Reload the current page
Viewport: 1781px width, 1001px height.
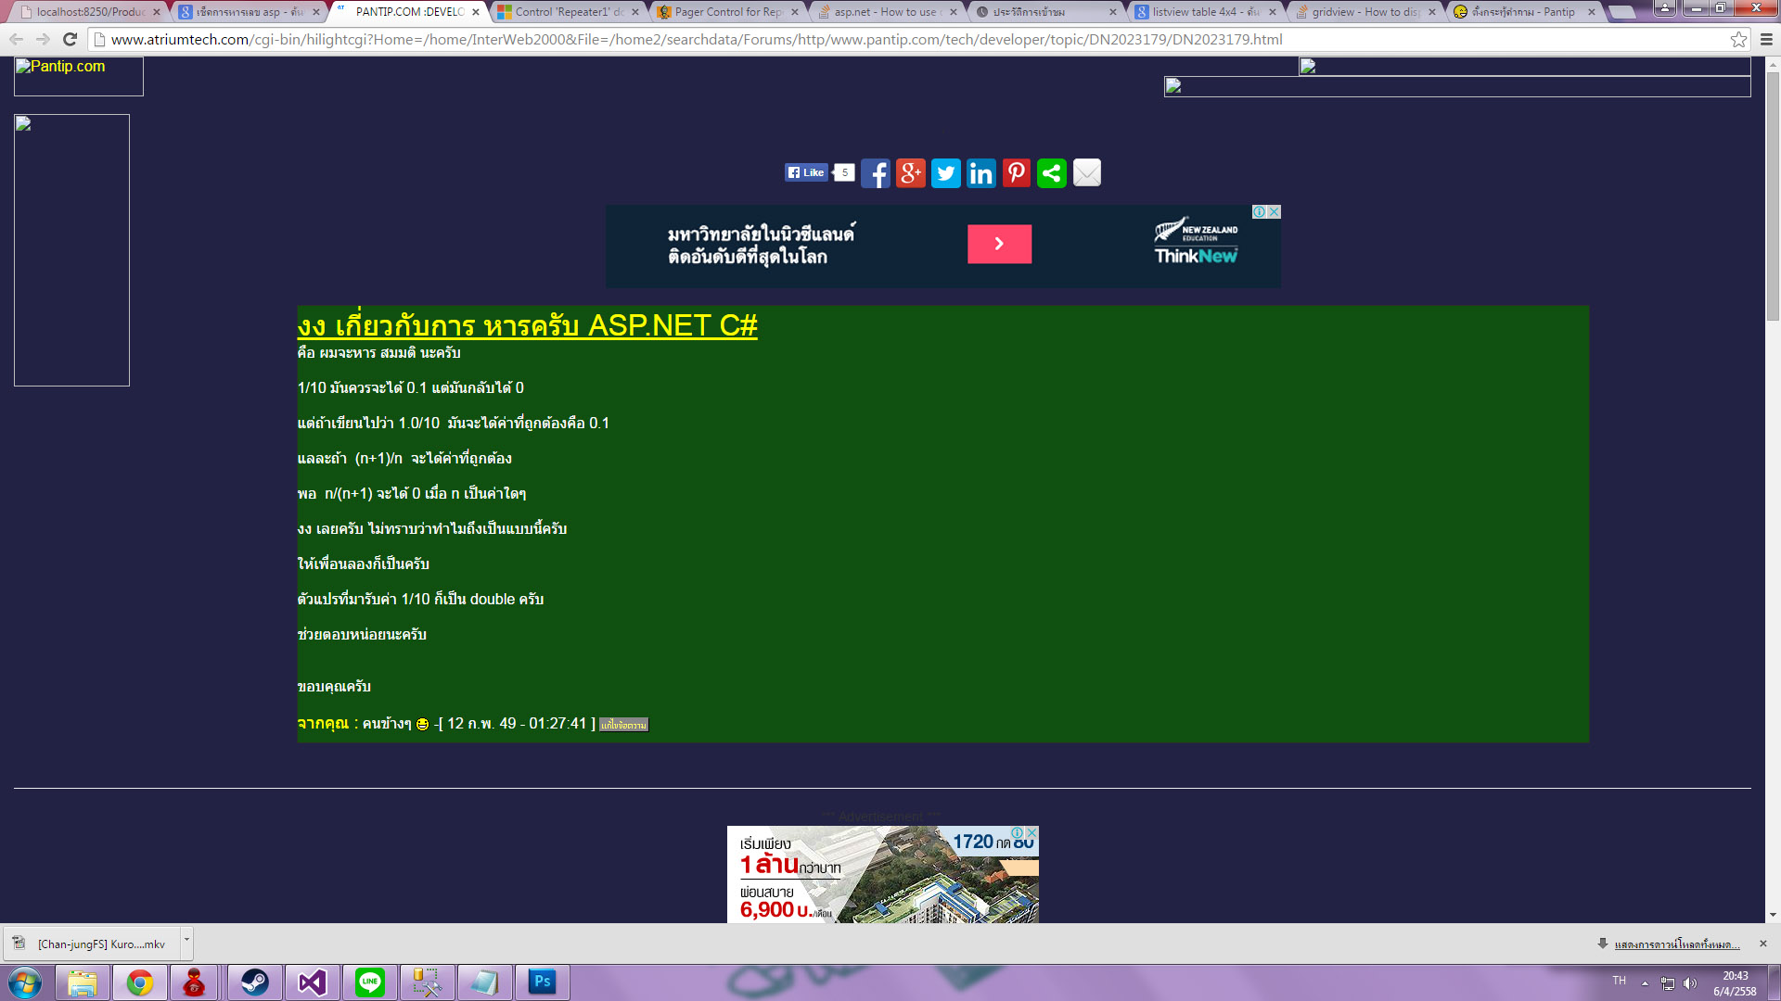70,39
